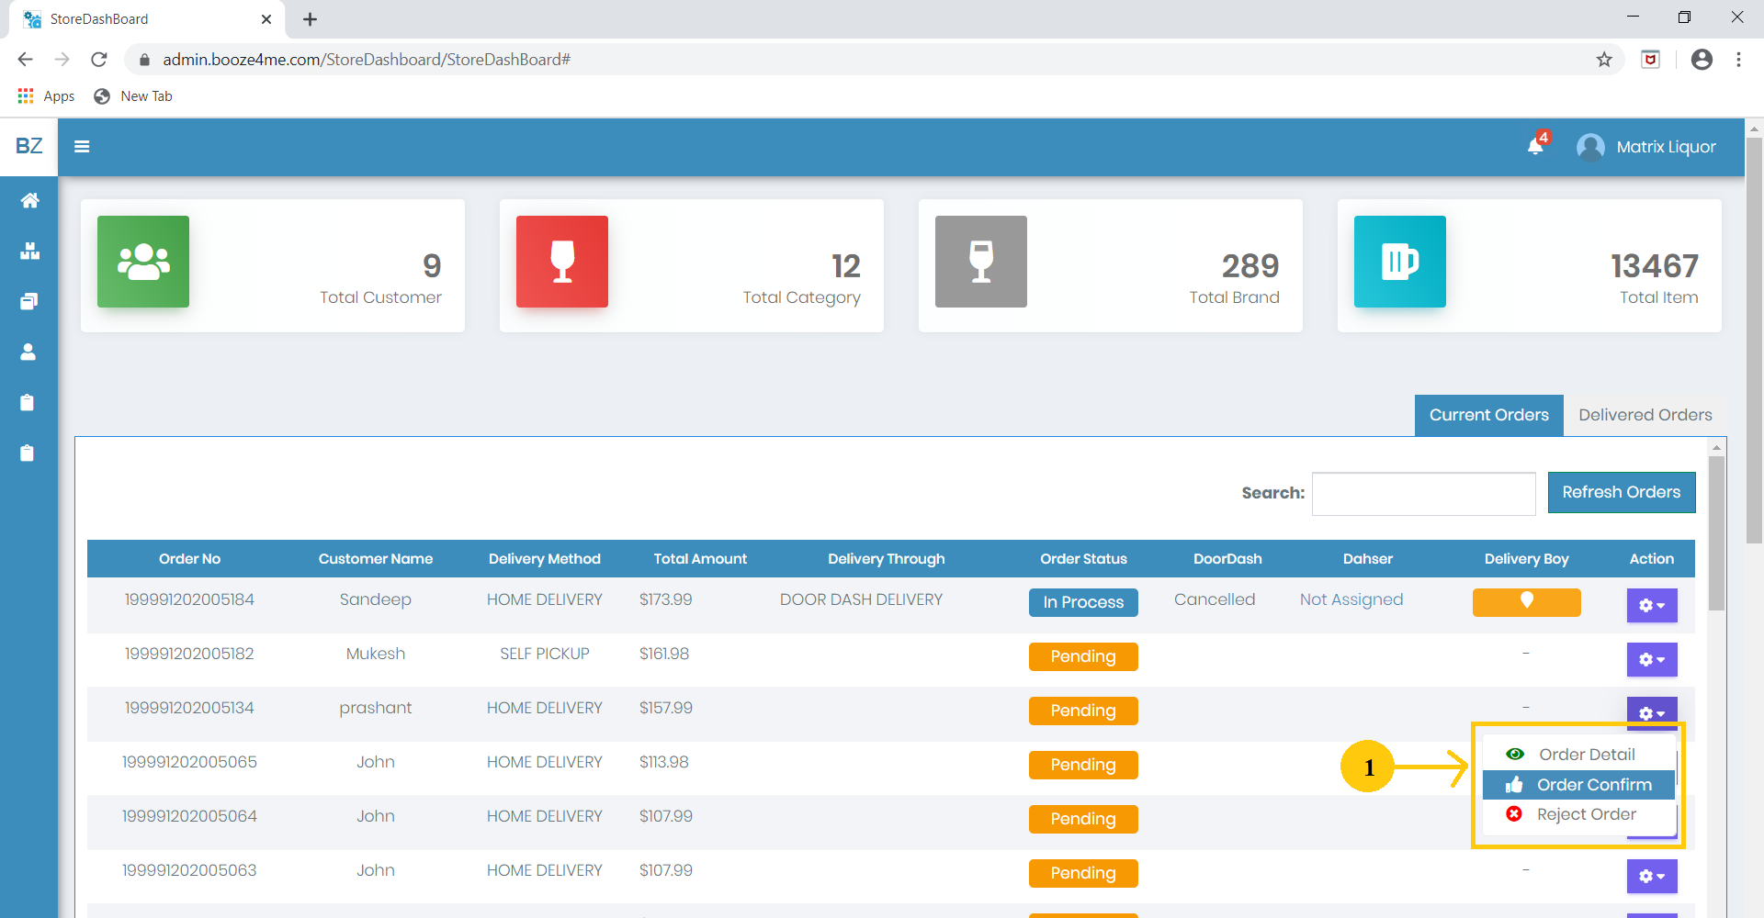Click Pending status for order 199991202005134
This screenshot has height=918, width=1764.
1083,711
